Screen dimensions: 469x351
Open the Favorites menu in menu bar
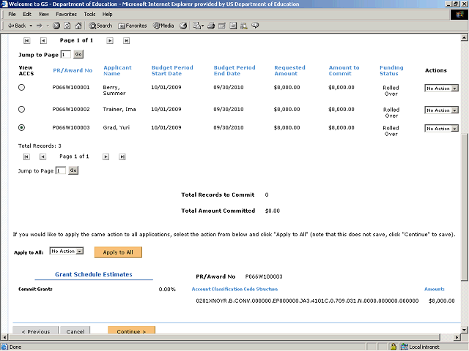(x=66, y=14)
